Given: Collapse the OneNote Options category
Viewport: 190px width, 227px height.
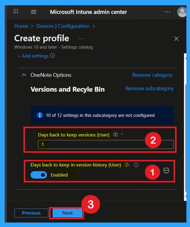Looking at the screenshot, I should pyautogui.click(x=24, y=75).
